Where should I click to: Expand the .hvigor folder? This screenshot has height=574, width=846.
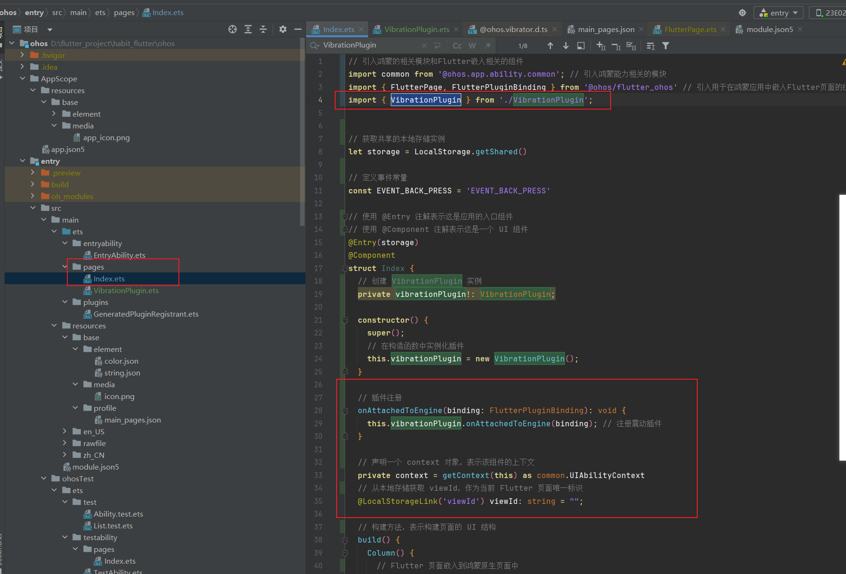22,55
